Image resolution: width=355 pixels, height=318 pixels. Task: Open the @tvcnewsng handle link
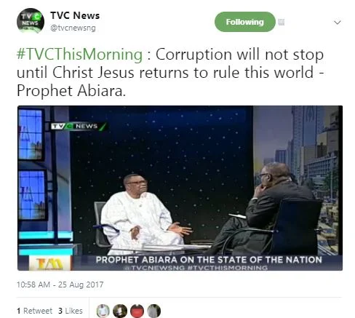pyautogui.click(x=73, y=28)
